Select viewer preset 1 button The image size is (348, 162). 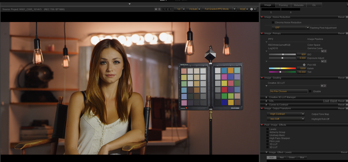(x=164, y=9)
